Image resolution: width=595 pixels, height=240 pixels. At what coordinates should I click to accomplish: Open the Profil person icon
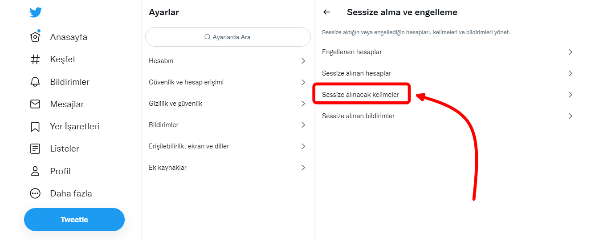(35, 171)
